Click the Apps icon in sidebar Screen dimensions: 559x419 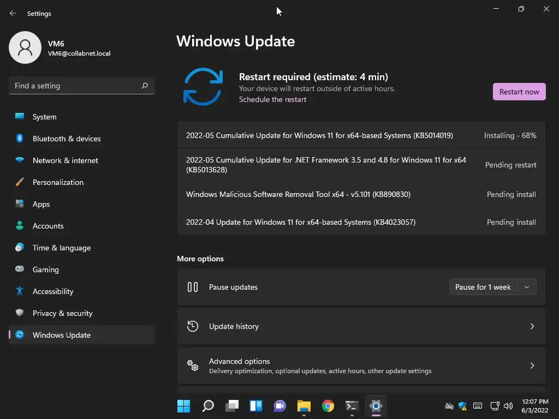pyautogui.click(x=20, y=204)
